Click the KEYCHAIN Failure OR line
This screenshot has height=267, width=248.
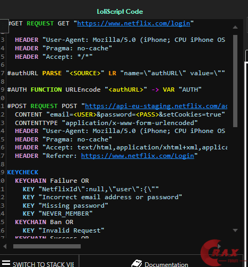click(52, 181)
